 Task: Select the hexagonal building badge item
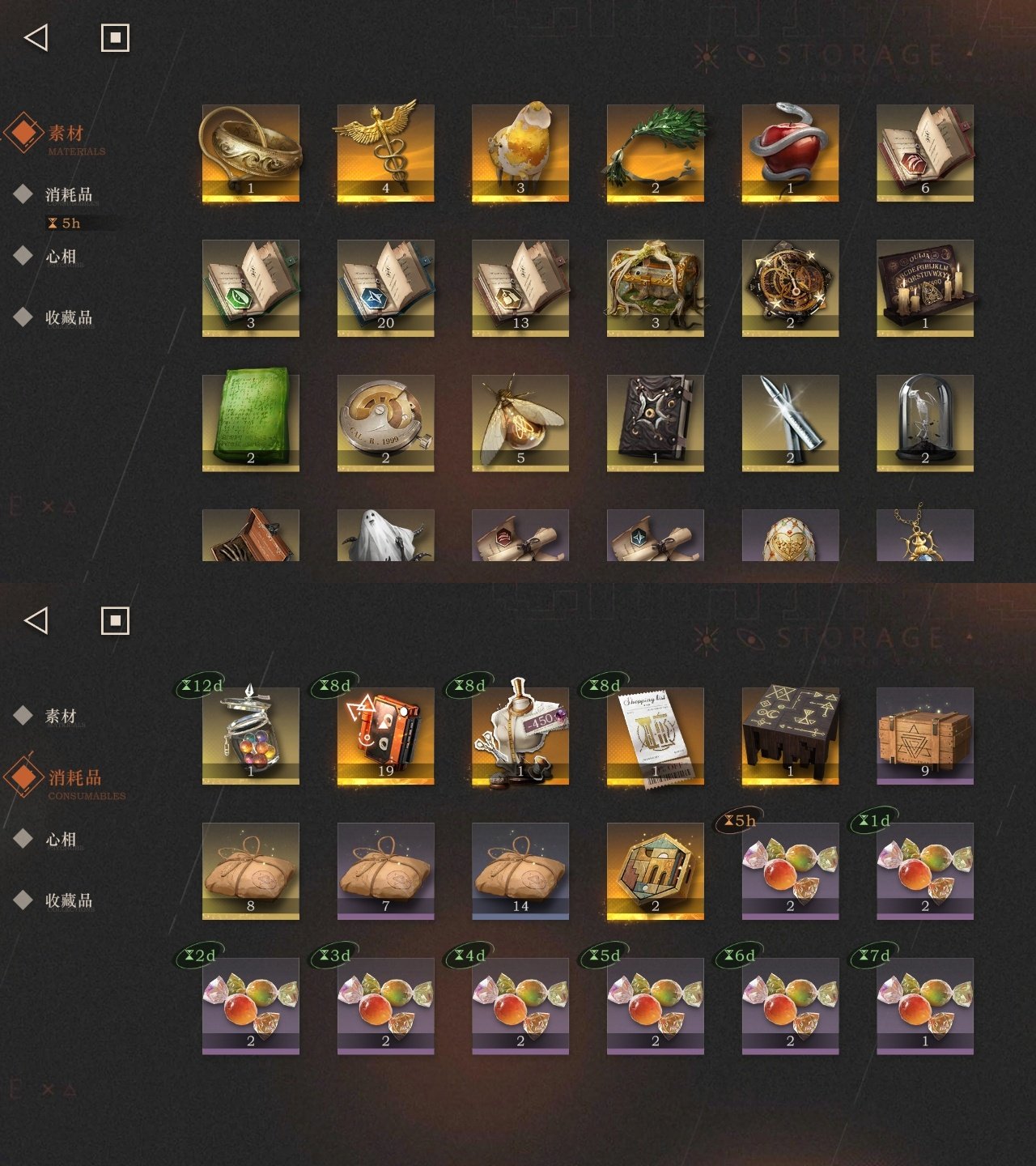(655, 871)
